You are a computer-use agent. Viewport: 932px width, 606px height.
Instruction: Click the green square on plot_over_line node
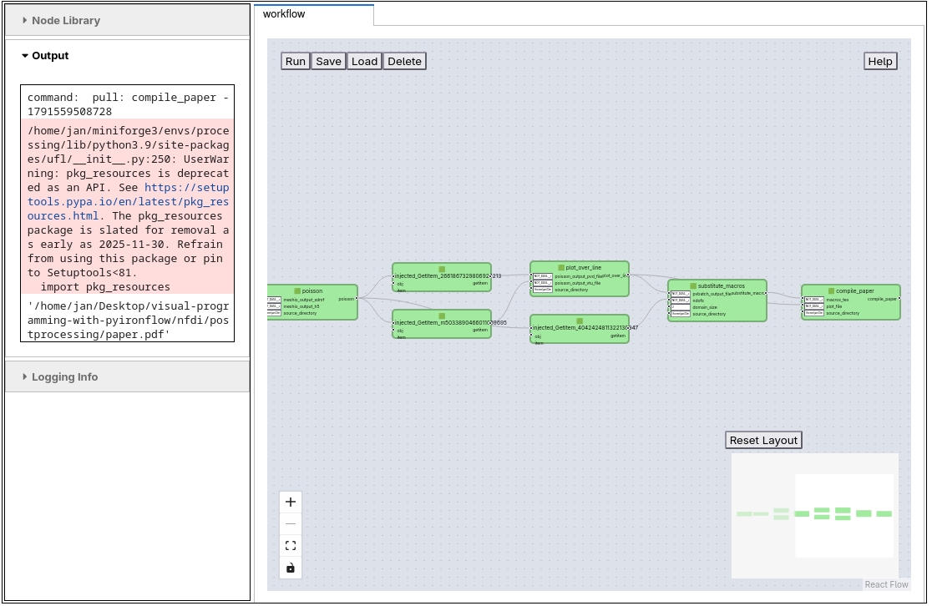[561, 268]
